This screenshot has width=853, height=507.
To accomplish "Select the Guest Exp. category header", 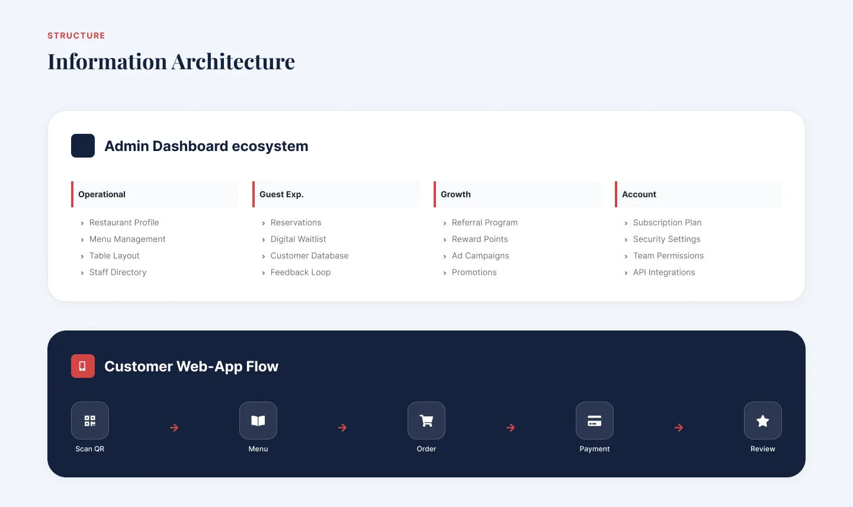I will click(x=336, y=194).
